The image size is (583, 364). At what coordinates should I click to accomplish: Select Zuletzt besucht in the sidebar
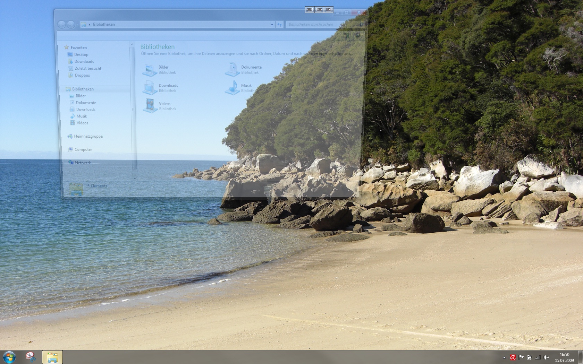point(88,68)
